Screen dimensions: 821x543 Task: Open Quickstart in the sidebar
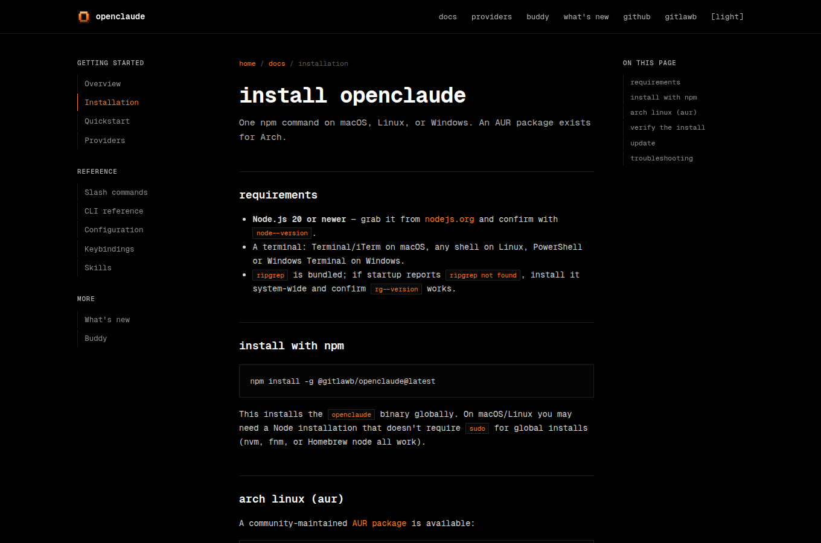click(x=107, y=121)
